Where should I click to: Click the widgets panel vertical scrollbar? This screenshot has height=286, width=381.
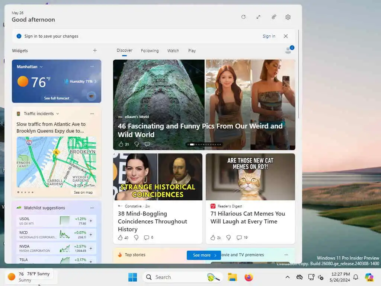(298, 74)
